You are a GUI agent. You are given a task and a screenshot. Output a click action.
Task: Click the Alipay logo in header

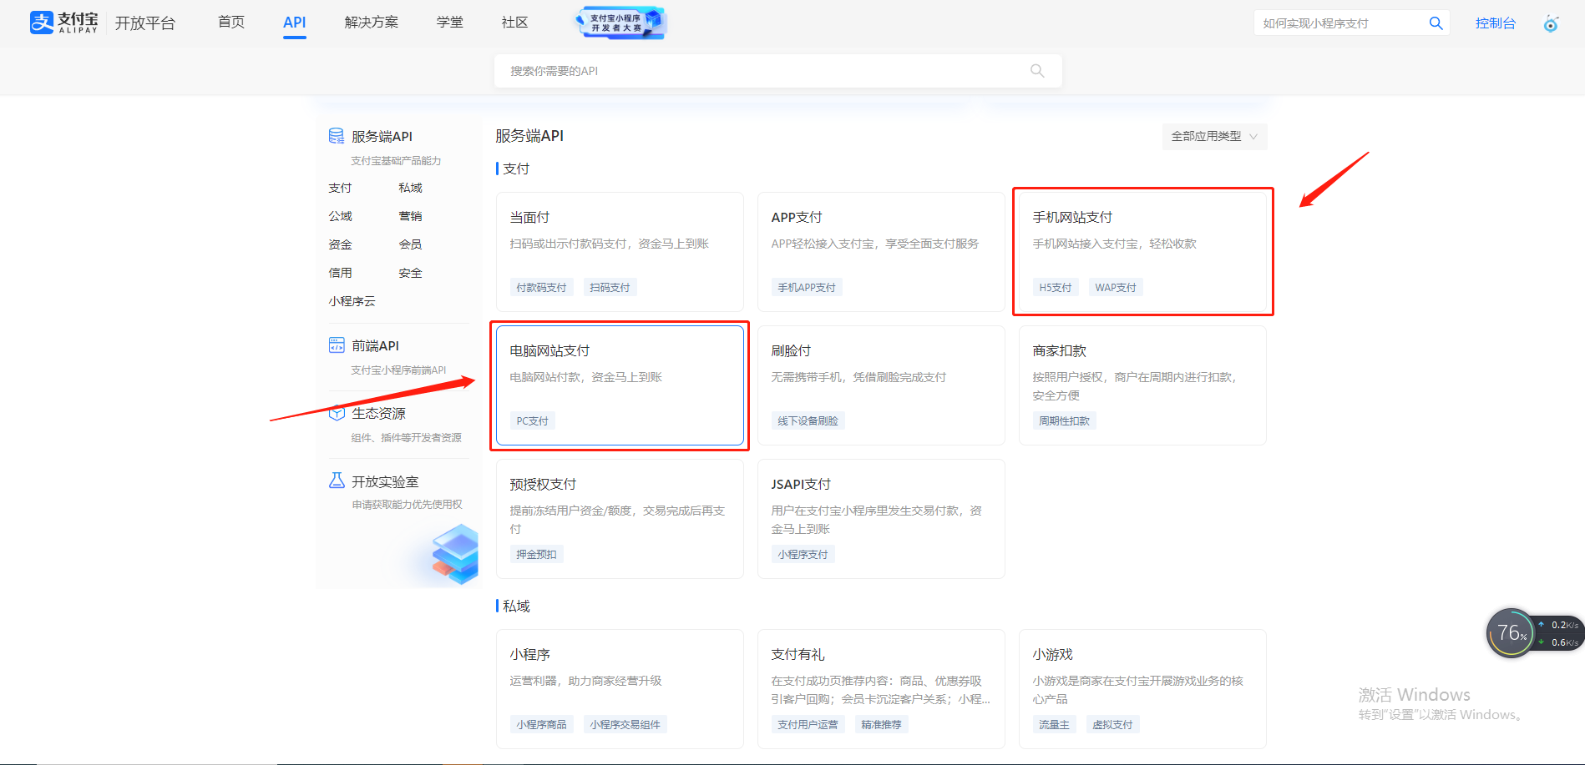(63, 23)
